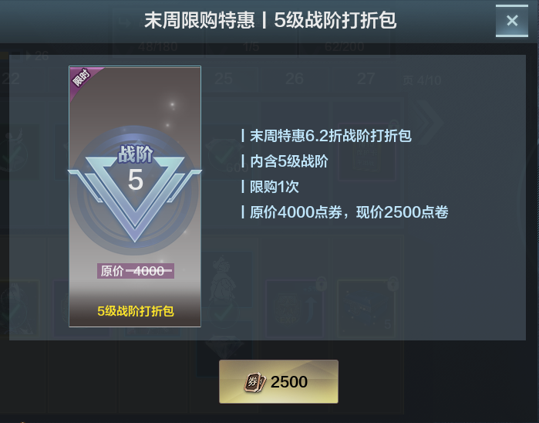Screen dimensions: 539x423
Task: Click the dimmed 1/5 counter behind title
Action: [x=251, y=46]
